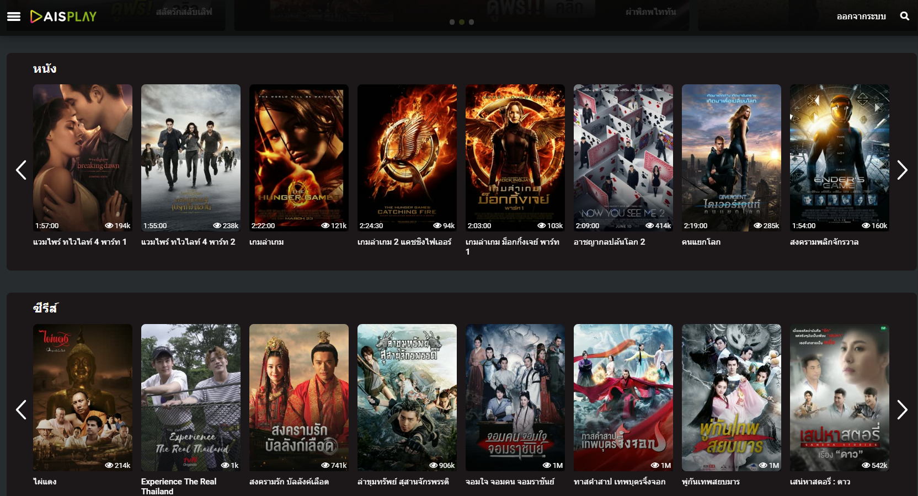Click the 414k views eye icon
Viewport: 918px width, 496px height.
click(650, 226)
